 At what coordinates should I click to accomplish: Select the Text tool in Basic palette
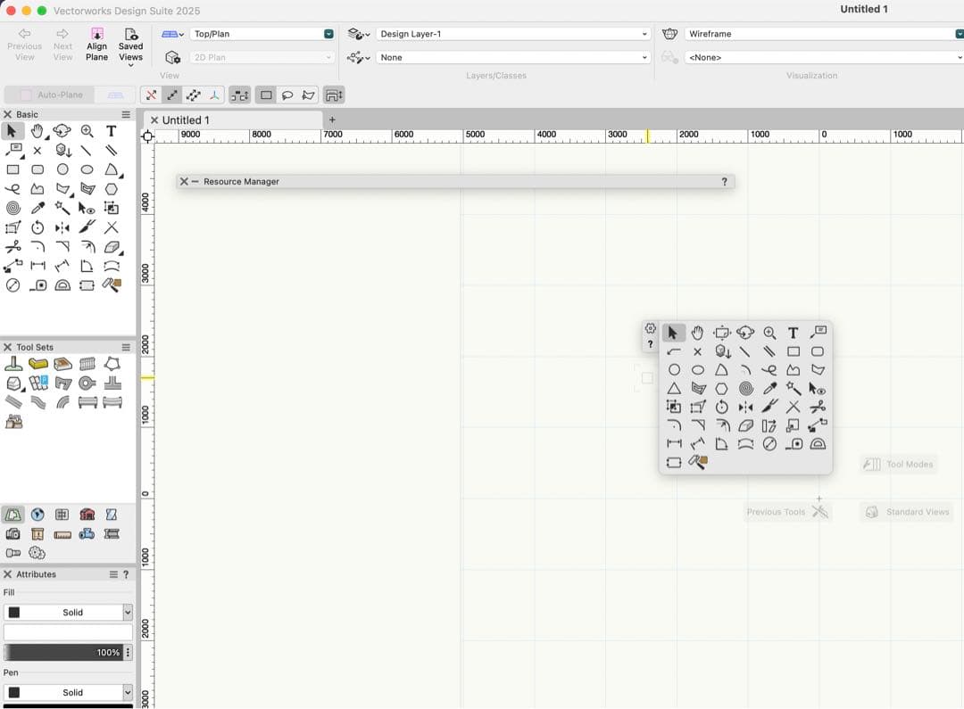pos(112,131)
